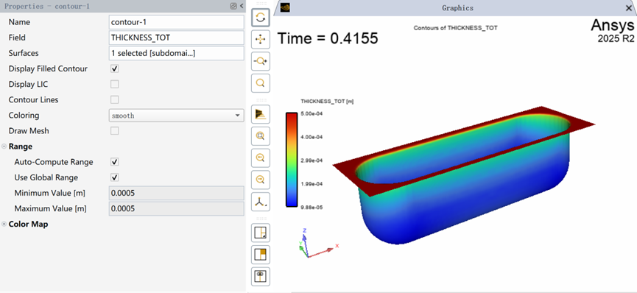The width and height of the screenshot is (637, 293).
Task: Enable the Draw Mesh checkbox
Action: pyautogui.click(x=115, y=131)
